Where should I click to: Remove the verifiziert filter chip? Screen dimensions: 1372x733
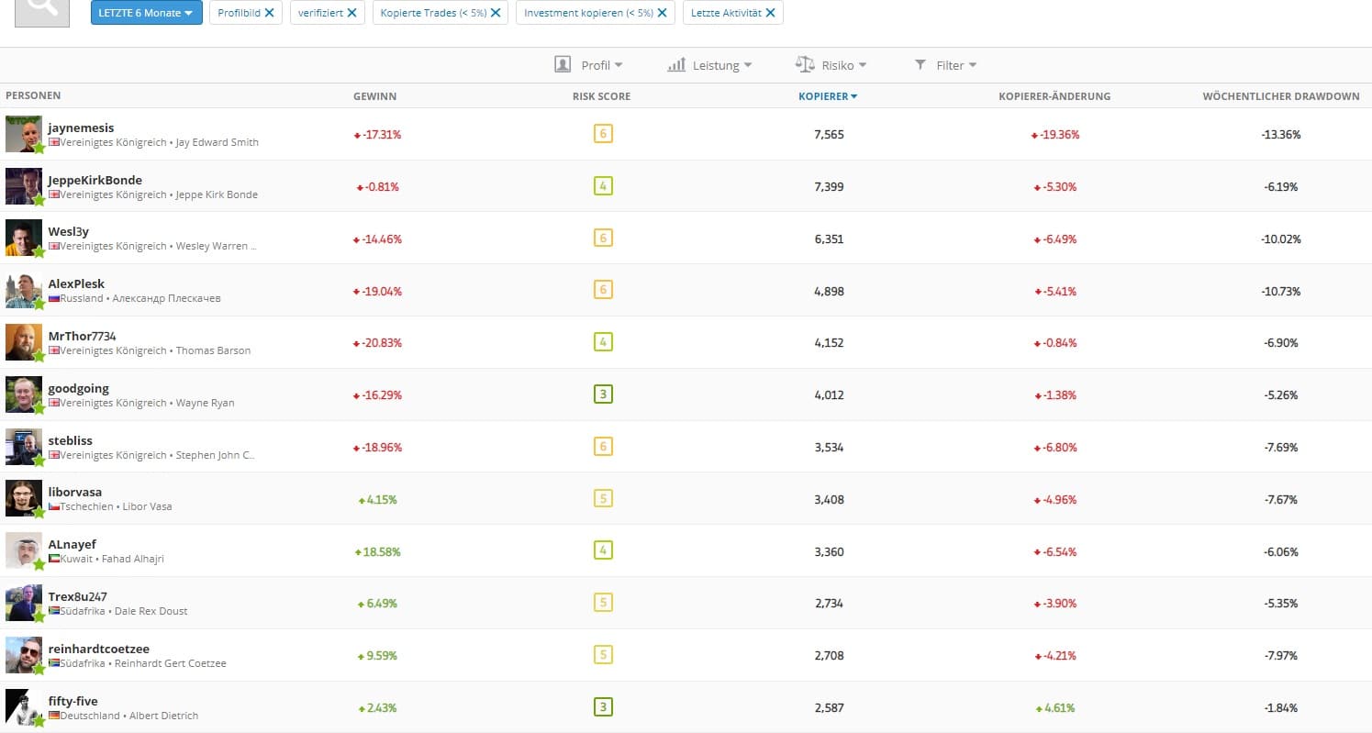(351, 13)
